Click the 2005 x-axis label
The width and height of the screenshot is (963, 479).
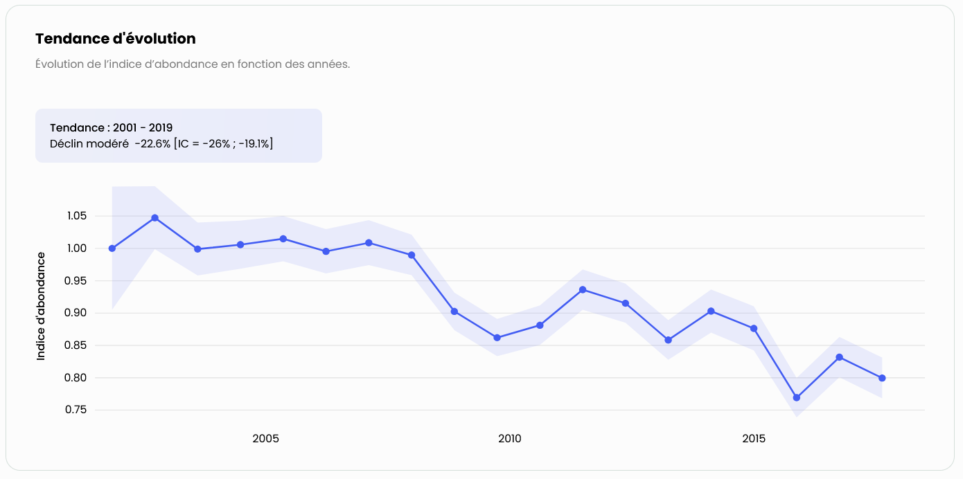265,439
